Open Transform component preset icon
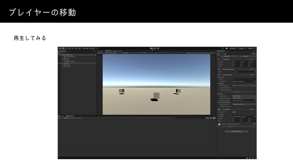 (253, 59)
